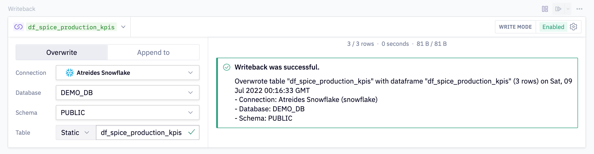Click the green table name checkmark

(x=192, y=132)
